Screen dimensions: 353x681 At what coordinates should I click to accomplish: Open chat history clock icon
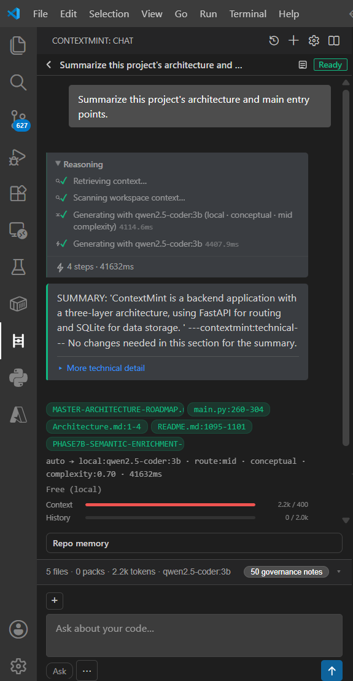[x=274, y=41]
